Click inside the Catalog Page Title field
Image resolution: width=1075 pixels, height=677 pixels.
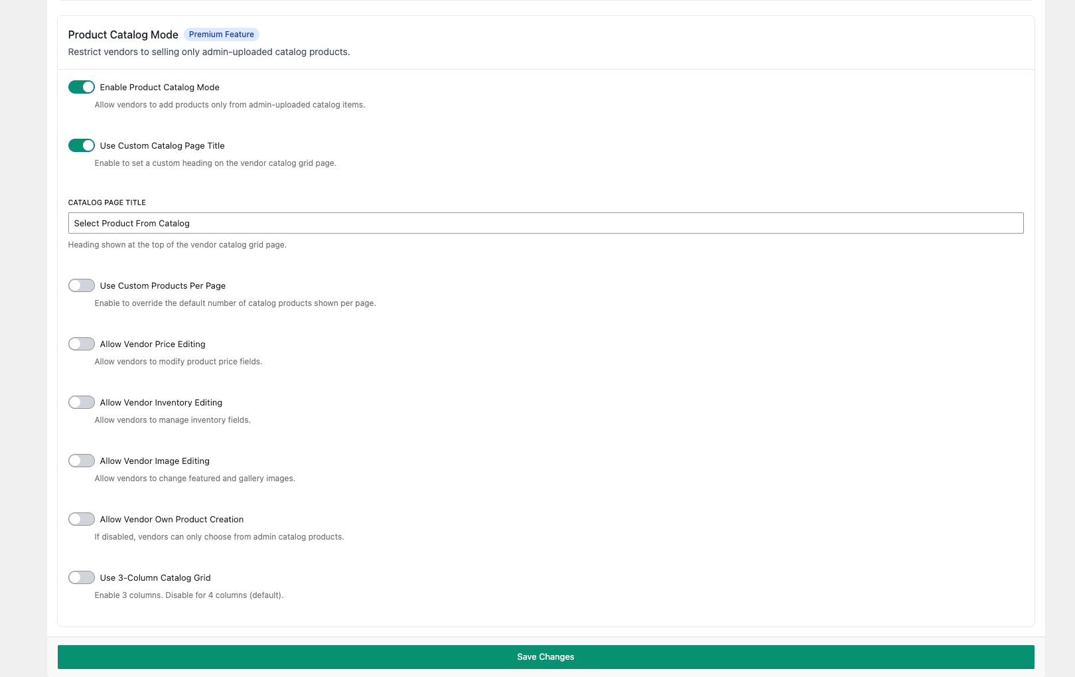(x=545, y=223)
